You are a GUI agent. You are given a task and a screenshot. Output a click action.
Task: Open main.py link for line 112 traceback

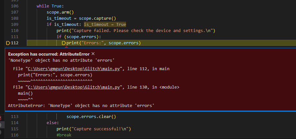click(x=74, y=69)
